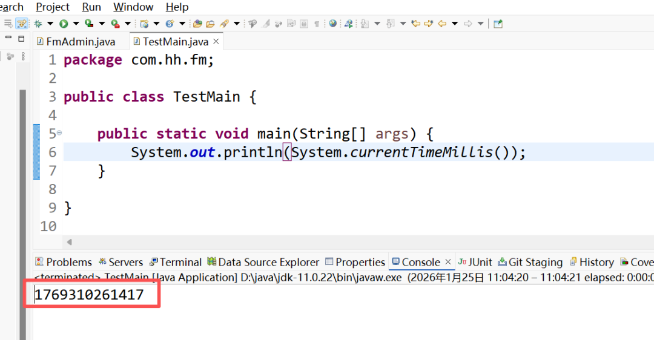Expand the Debug dropdown arrow
The width and height of the screenshot is (654, 340).
coord(50,24)
